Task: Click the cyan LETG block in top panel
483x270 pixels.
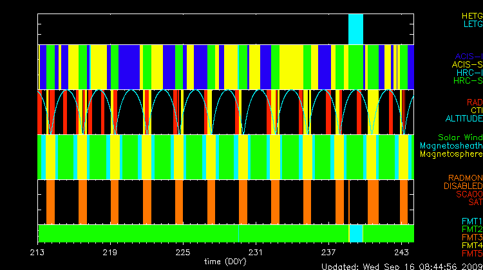Action: (355, 29)
